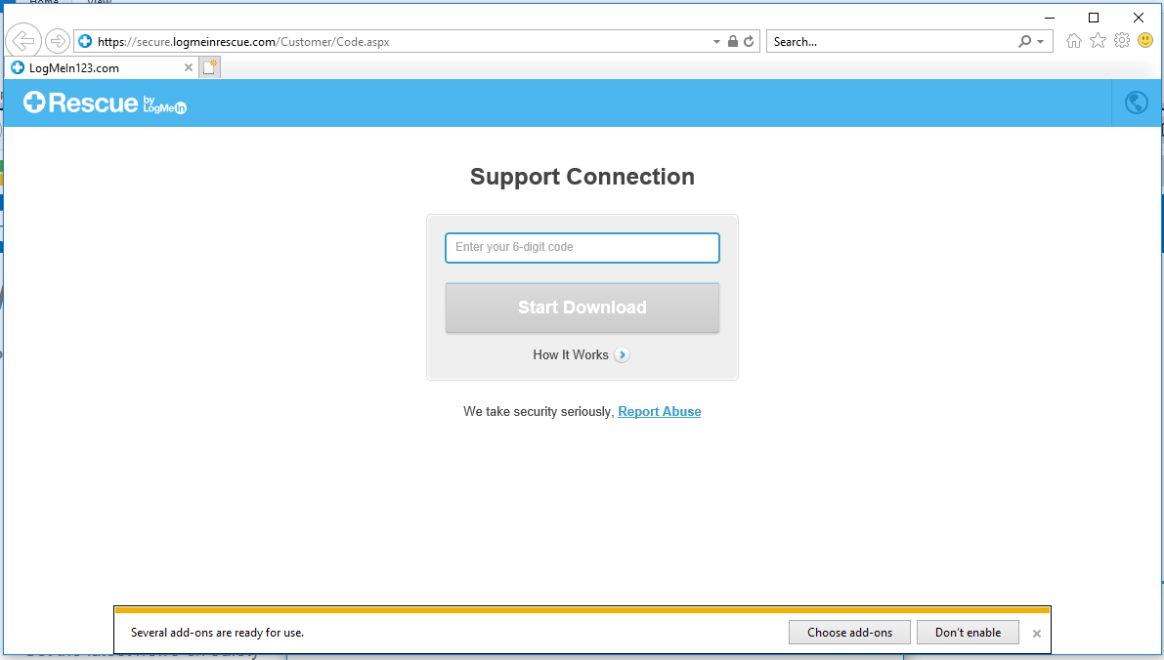Expand the search provider dropdown arrow
The width and height of the screenshot is (1164, 660).
[x=1040, y=42]
